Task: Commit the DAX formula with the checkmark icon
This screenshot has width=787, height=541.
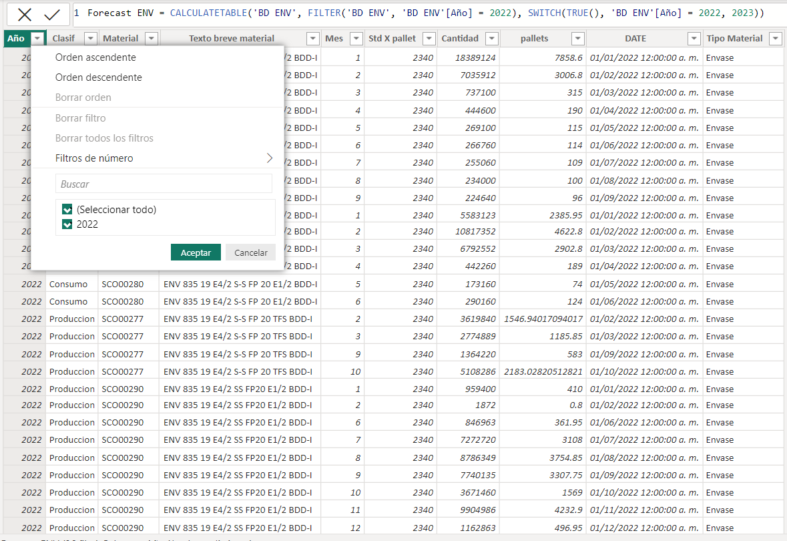Action: coord(52,15)
